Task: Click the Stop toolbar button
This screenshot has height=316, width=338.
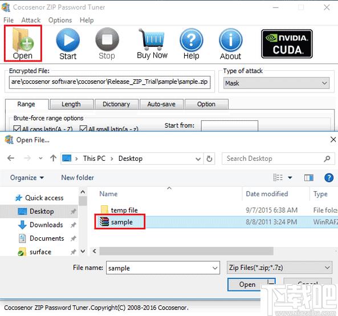Action: pyautogui.click(x=107, y=44)
